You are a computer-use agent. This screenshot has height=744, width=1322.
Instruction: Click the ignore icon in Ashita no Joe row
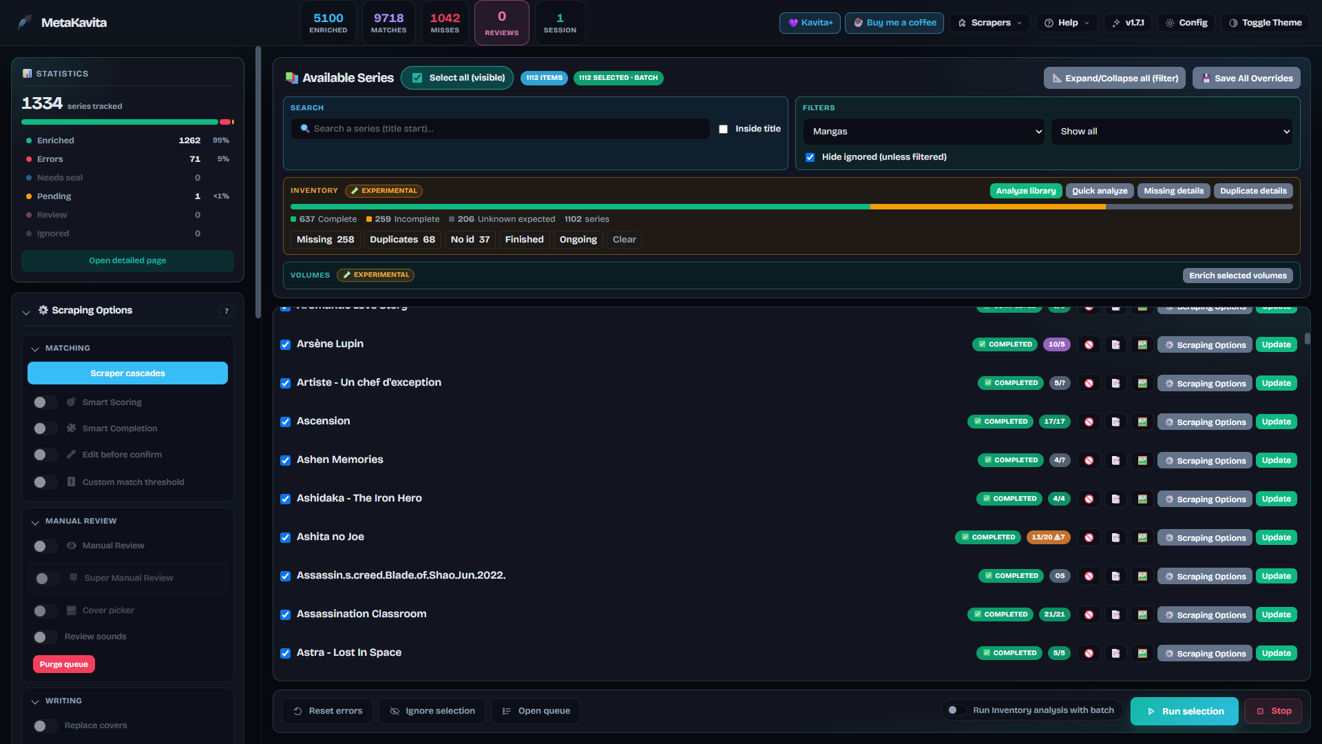tap(1089, 537)
